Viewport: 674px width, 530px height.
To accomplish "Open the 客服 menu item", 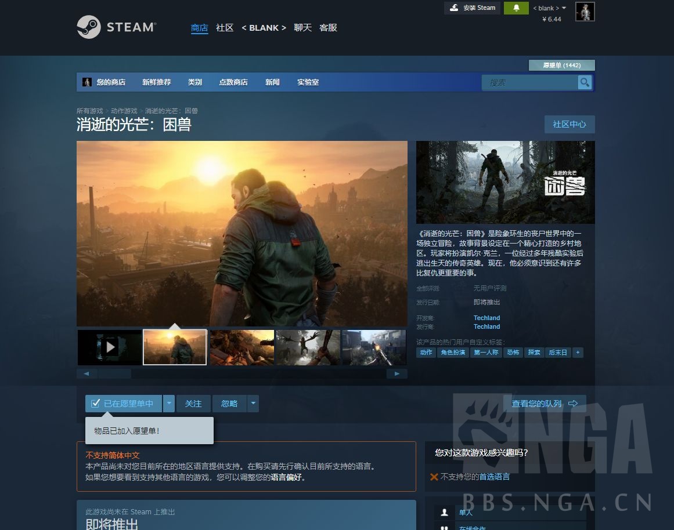I will 329,28.
